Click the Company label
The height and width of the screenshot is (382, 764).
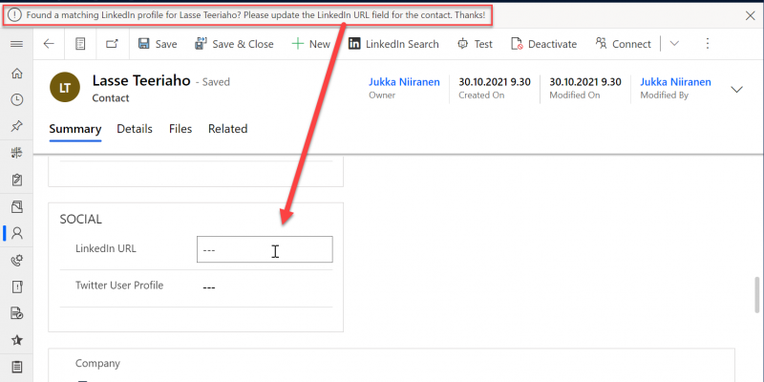tap(97, 364)
